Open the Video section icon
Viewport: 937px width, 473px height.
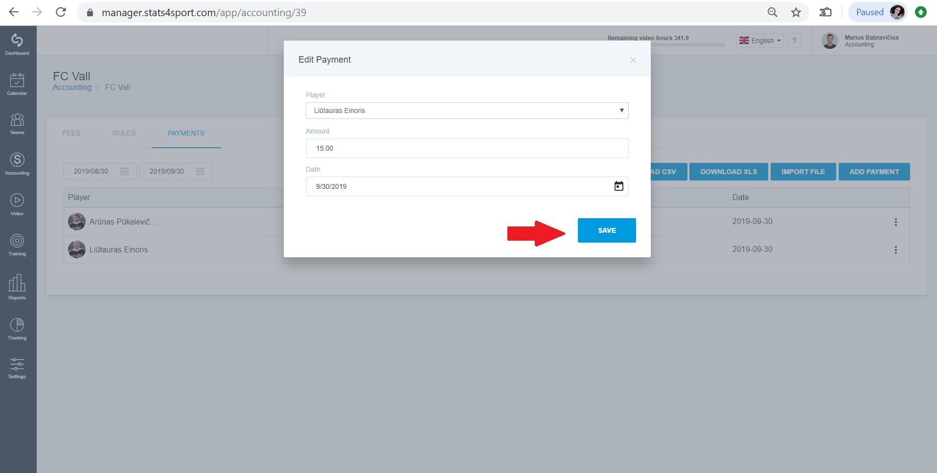point(17,204)
